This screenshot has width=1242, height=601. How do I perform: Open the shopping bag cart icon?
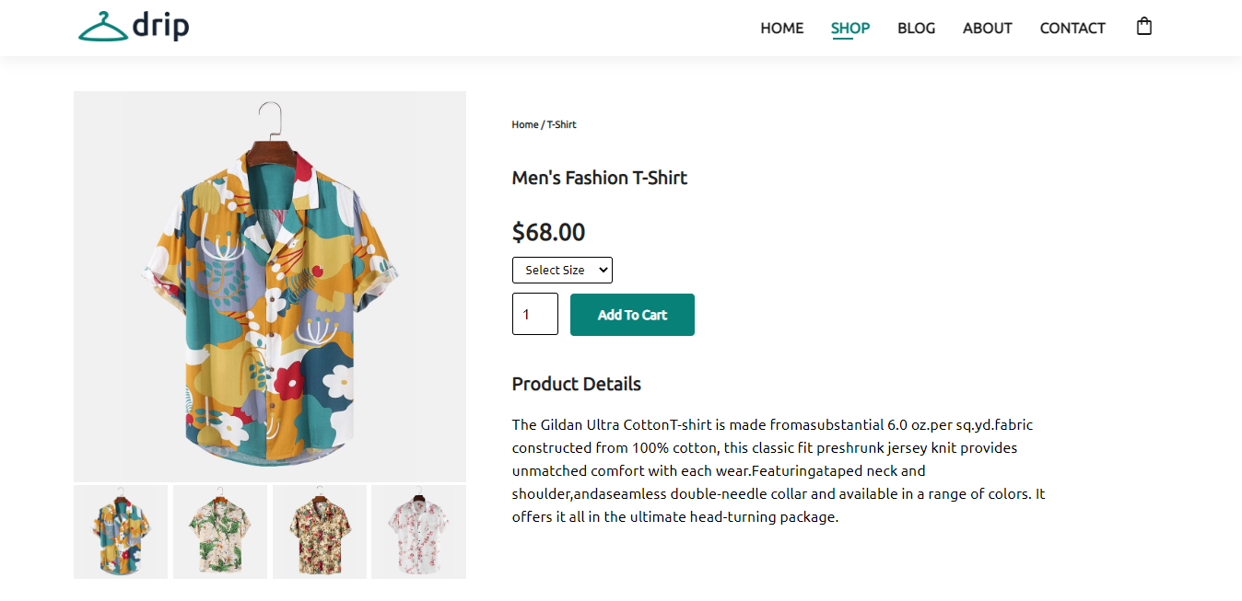(x=1144, y=27)
